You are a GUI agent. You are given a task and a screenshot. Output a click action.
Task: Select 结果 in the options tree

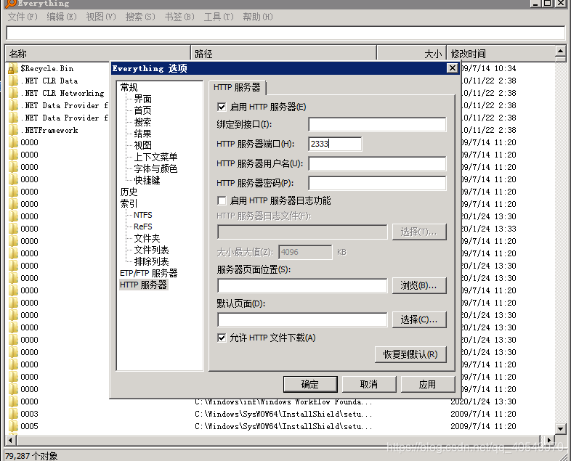142,134
